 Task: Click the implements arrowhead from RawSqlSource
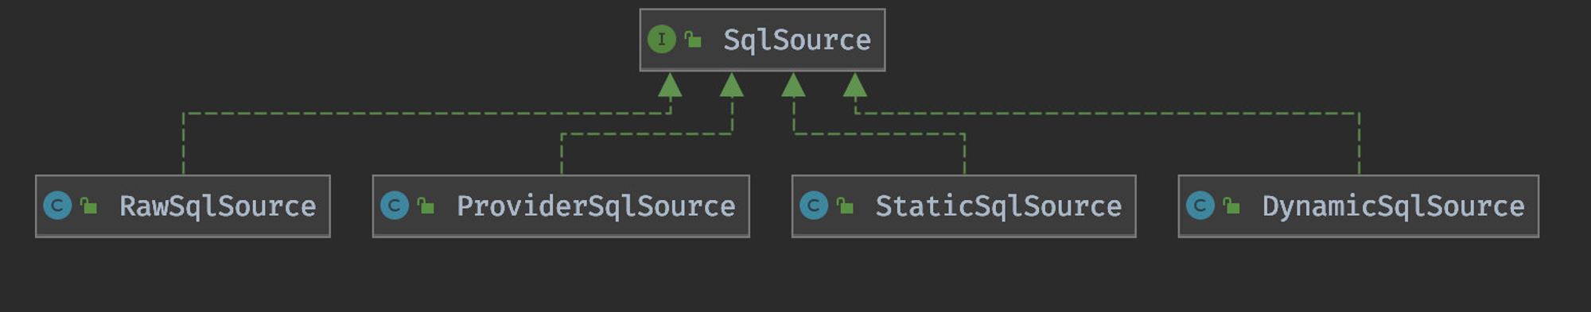coord(670,85)
